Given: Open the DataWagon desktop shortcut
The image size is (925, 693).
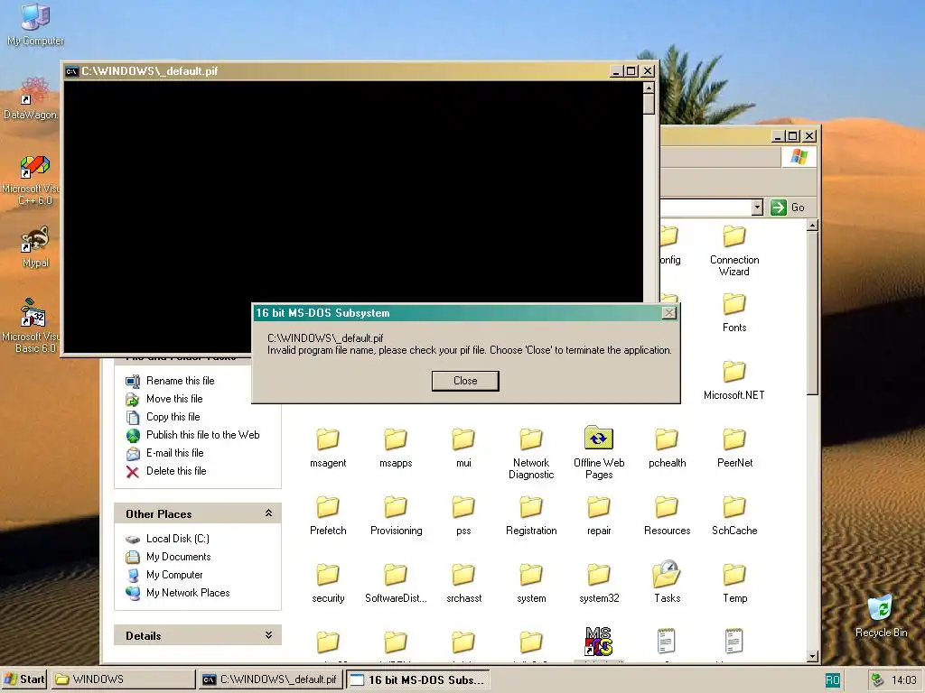Looking at the screenshot, I should (x=31, y=97).
